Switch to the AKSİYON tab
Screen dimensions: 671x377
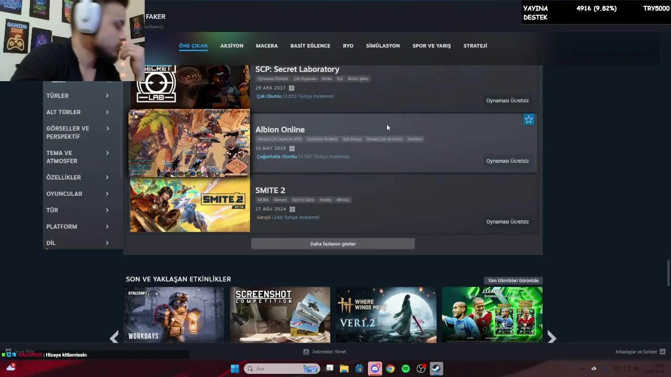click(x=232, y=46)
